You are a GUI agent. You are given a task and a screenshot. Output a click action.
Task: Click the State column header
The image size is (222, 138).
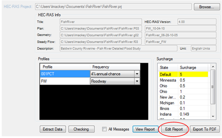168,68
